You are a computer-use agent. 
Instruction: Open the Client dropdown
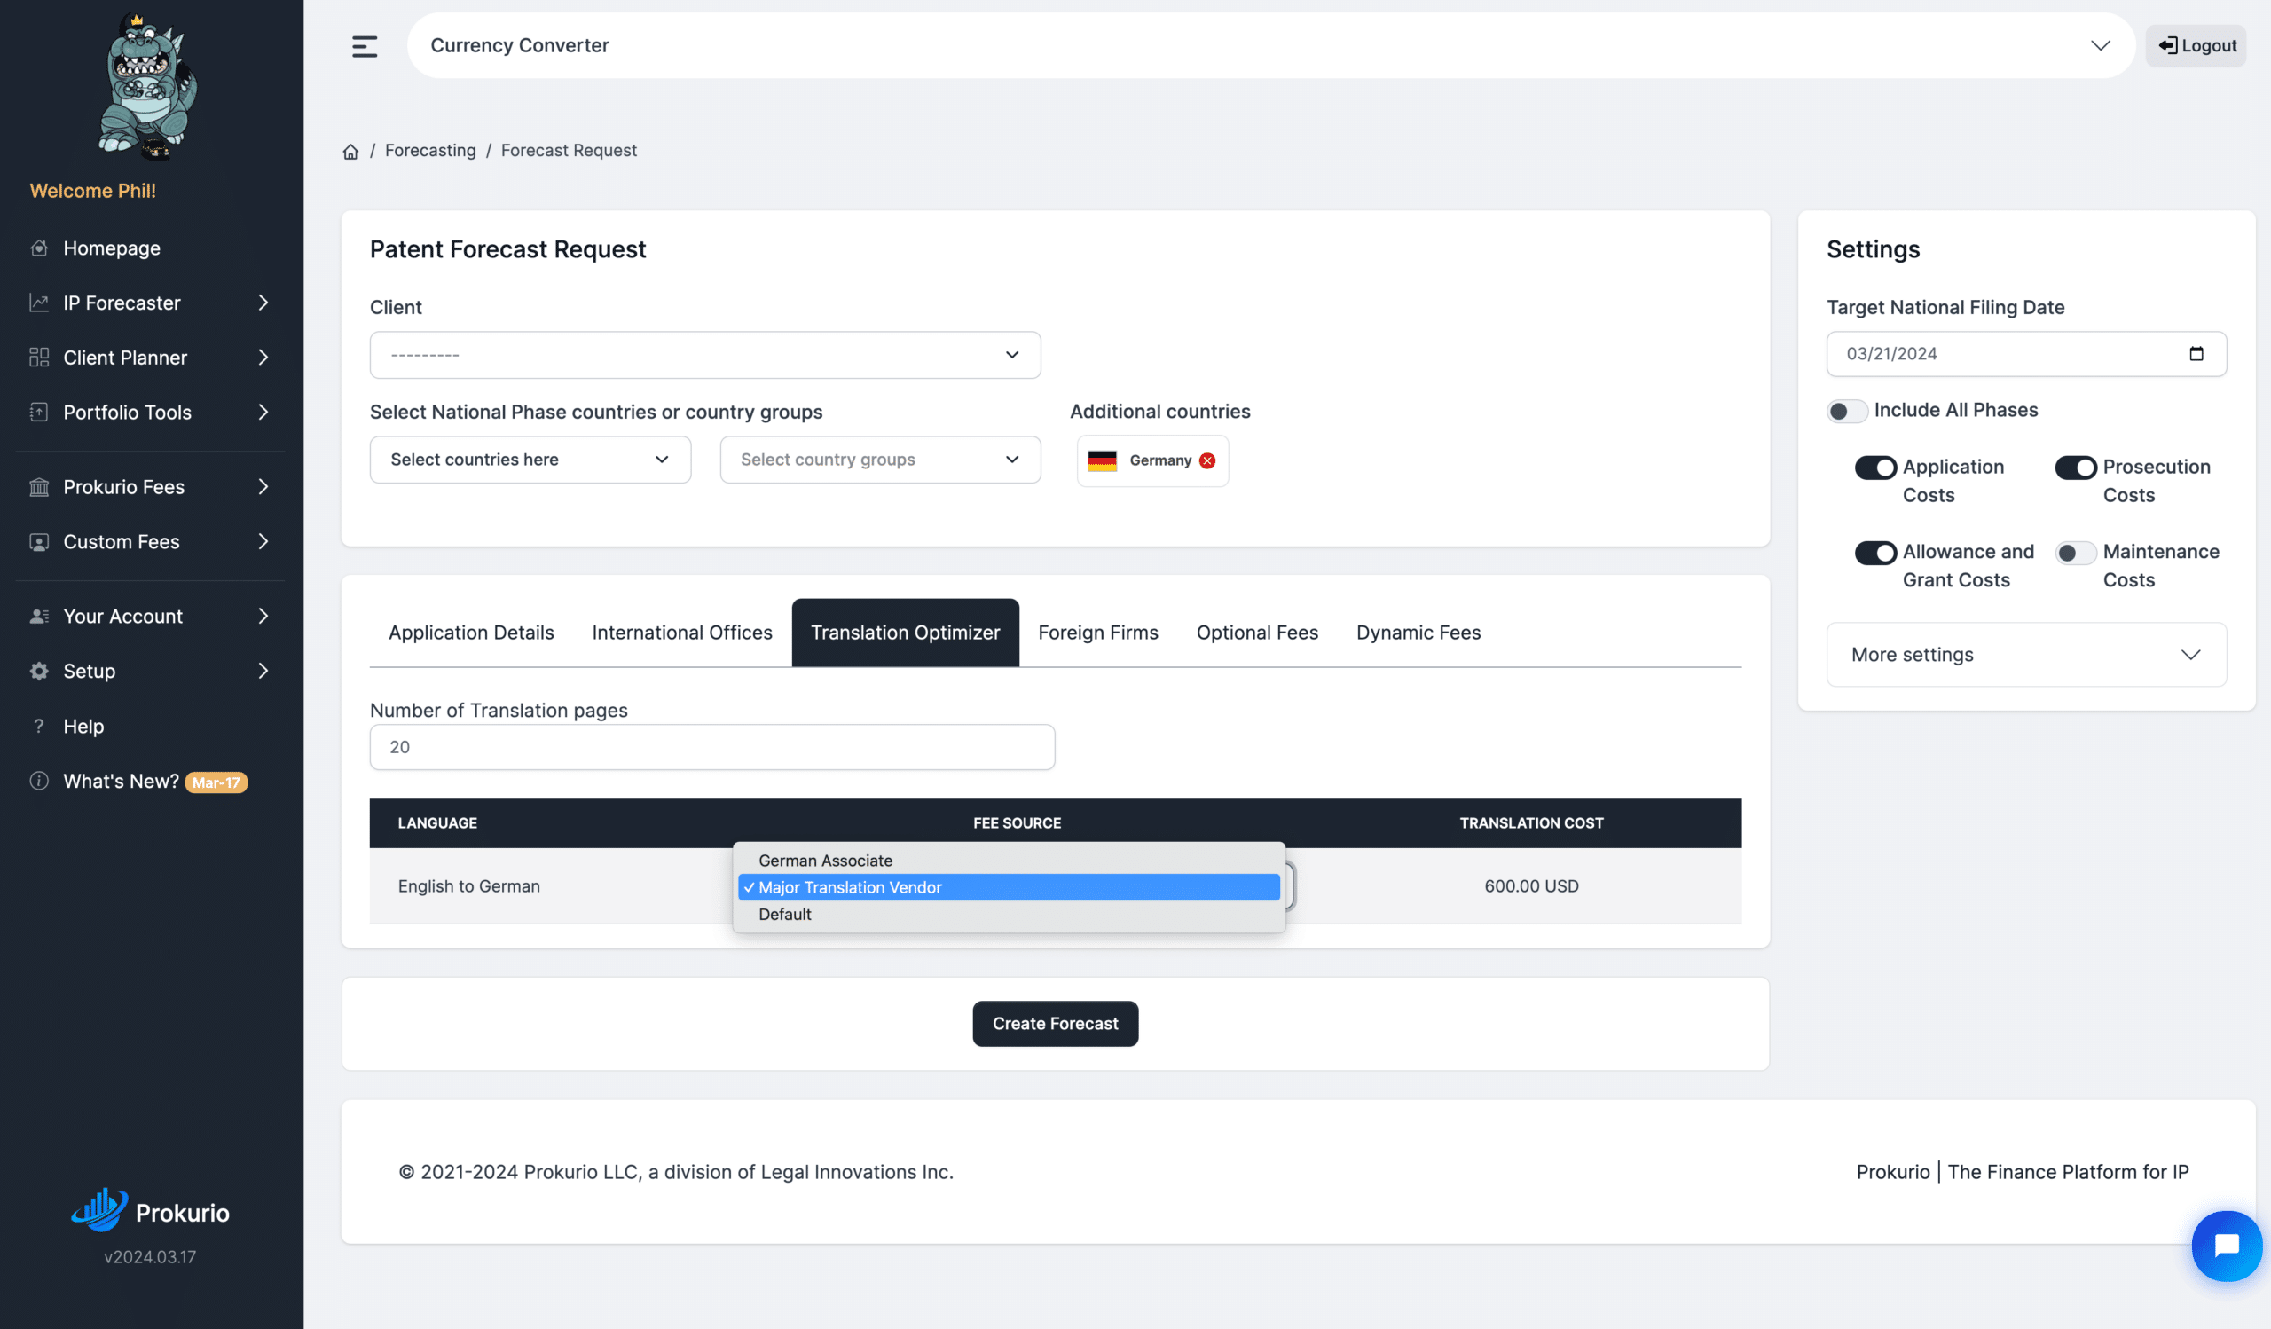[704, 355]
